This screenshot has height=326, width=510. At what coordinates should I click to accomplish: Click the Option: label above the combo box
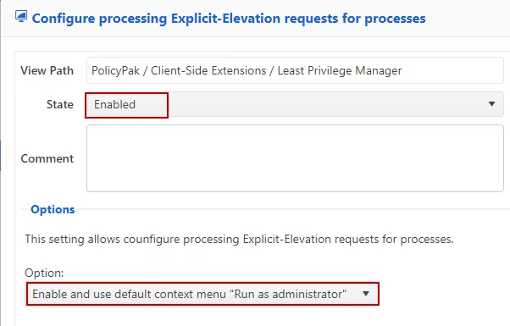pyautogui.click(x=44, y=273)
